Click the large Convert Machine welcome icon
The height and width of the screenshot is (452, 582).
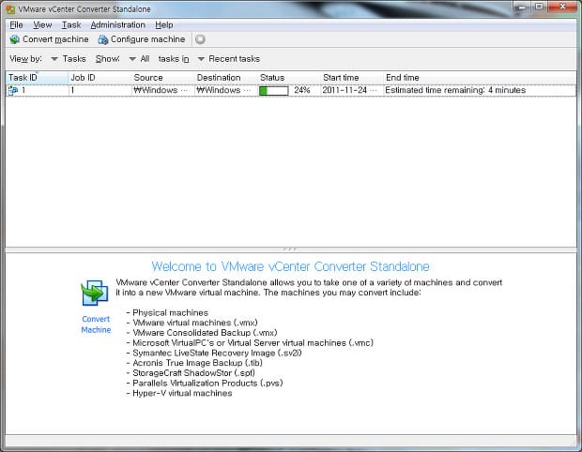[95, 293]
